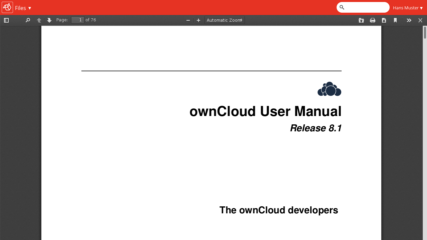Click the ownCloud cloud logo image

[329, 89]
